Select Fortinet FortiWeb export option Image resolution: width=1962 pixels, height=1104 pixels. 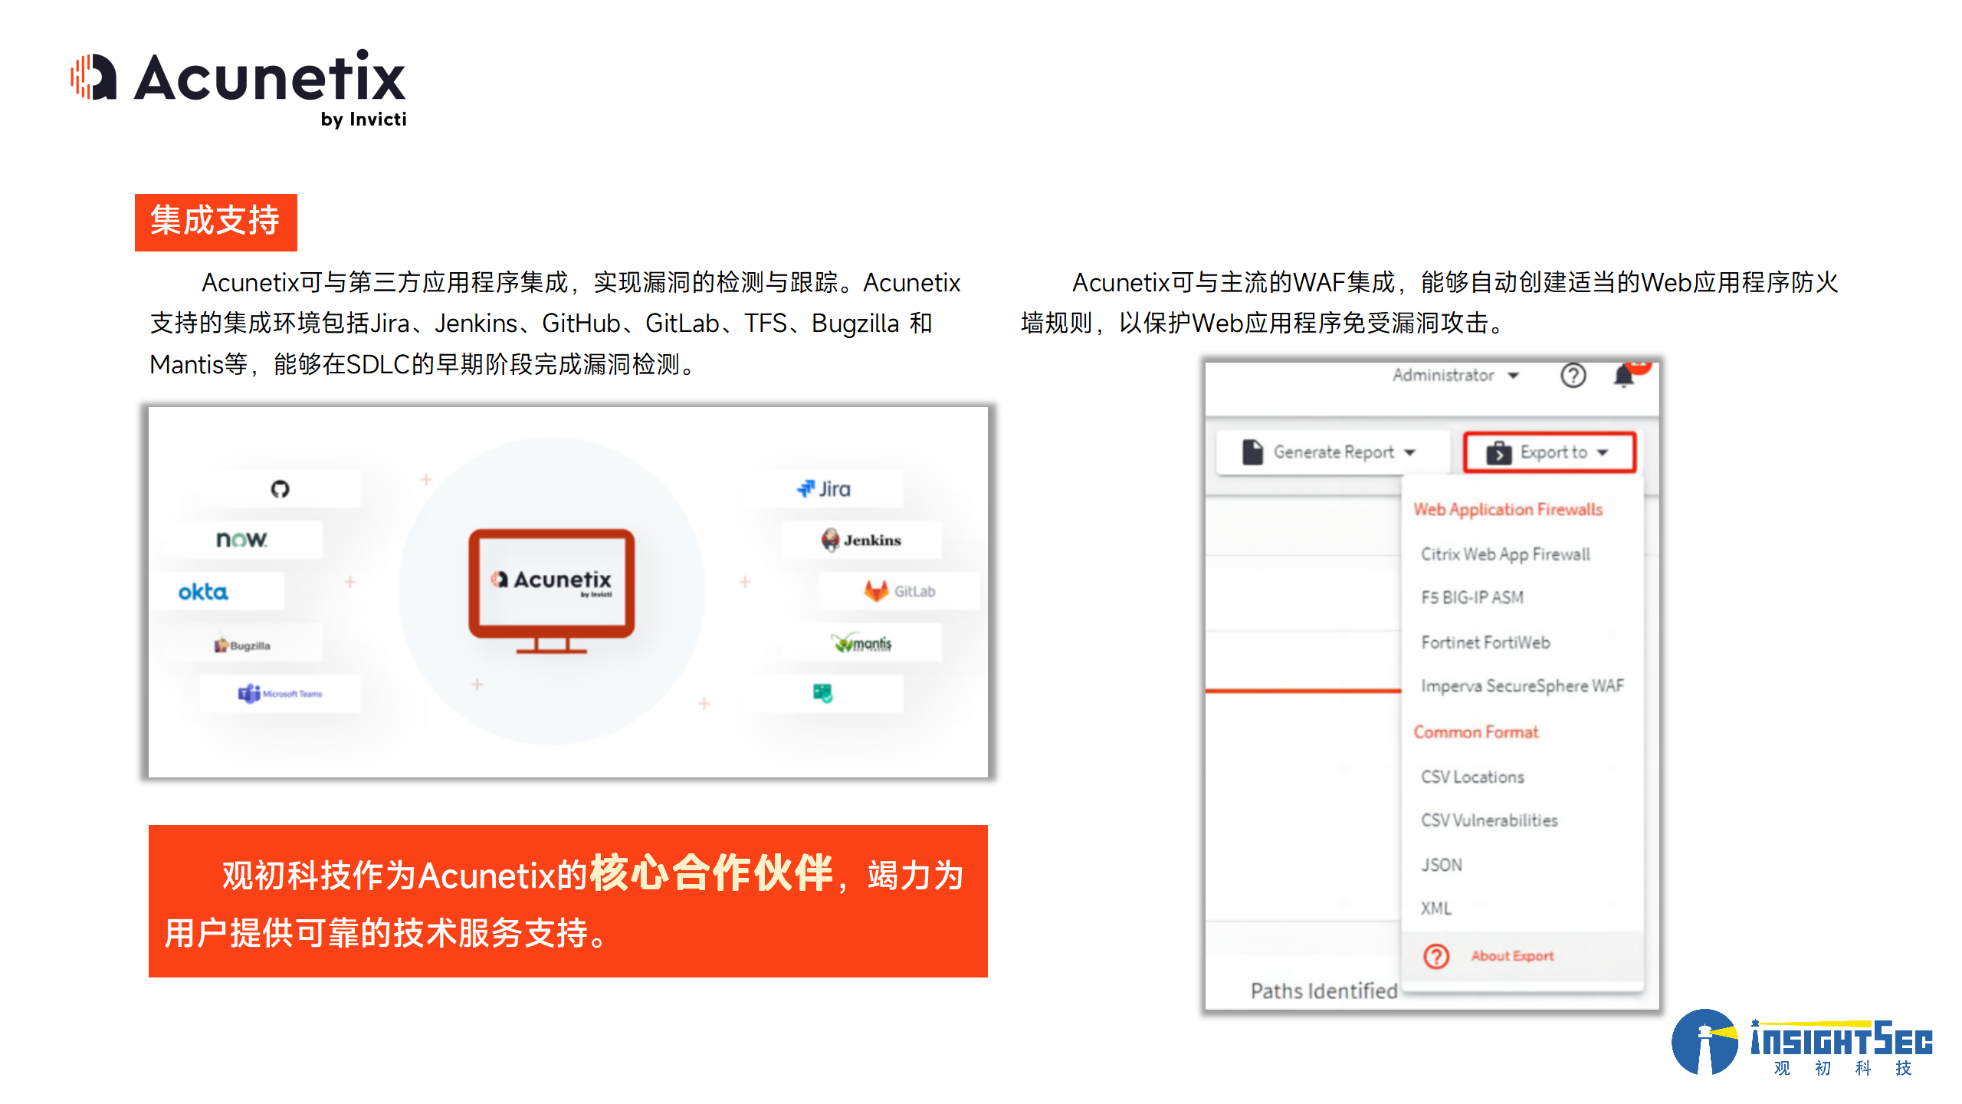[x=1485, y=642]
